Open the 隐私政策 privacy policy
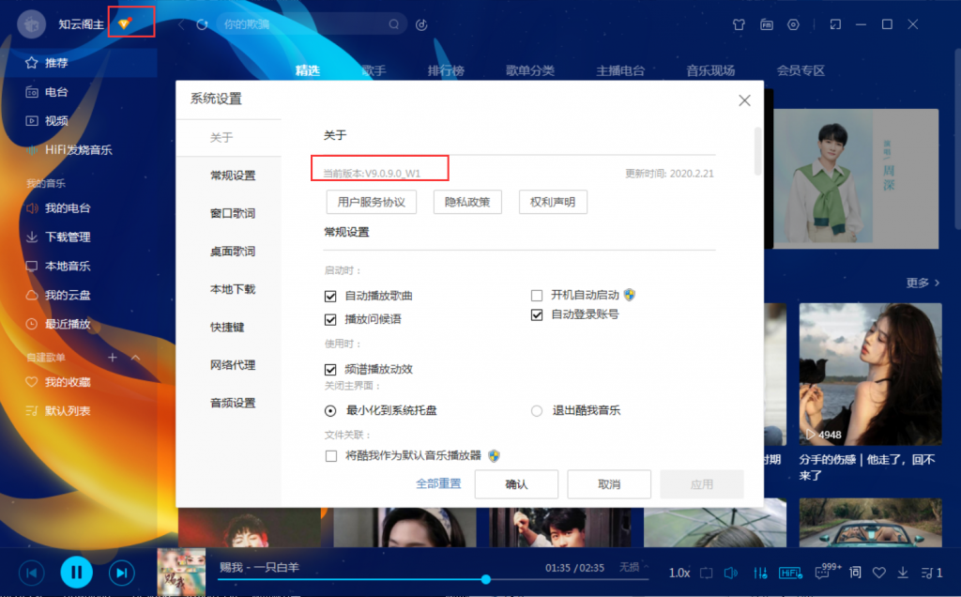 point(466,202)
